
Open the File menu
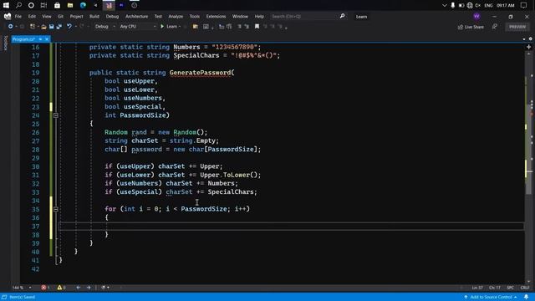click(x=18, y=17)
